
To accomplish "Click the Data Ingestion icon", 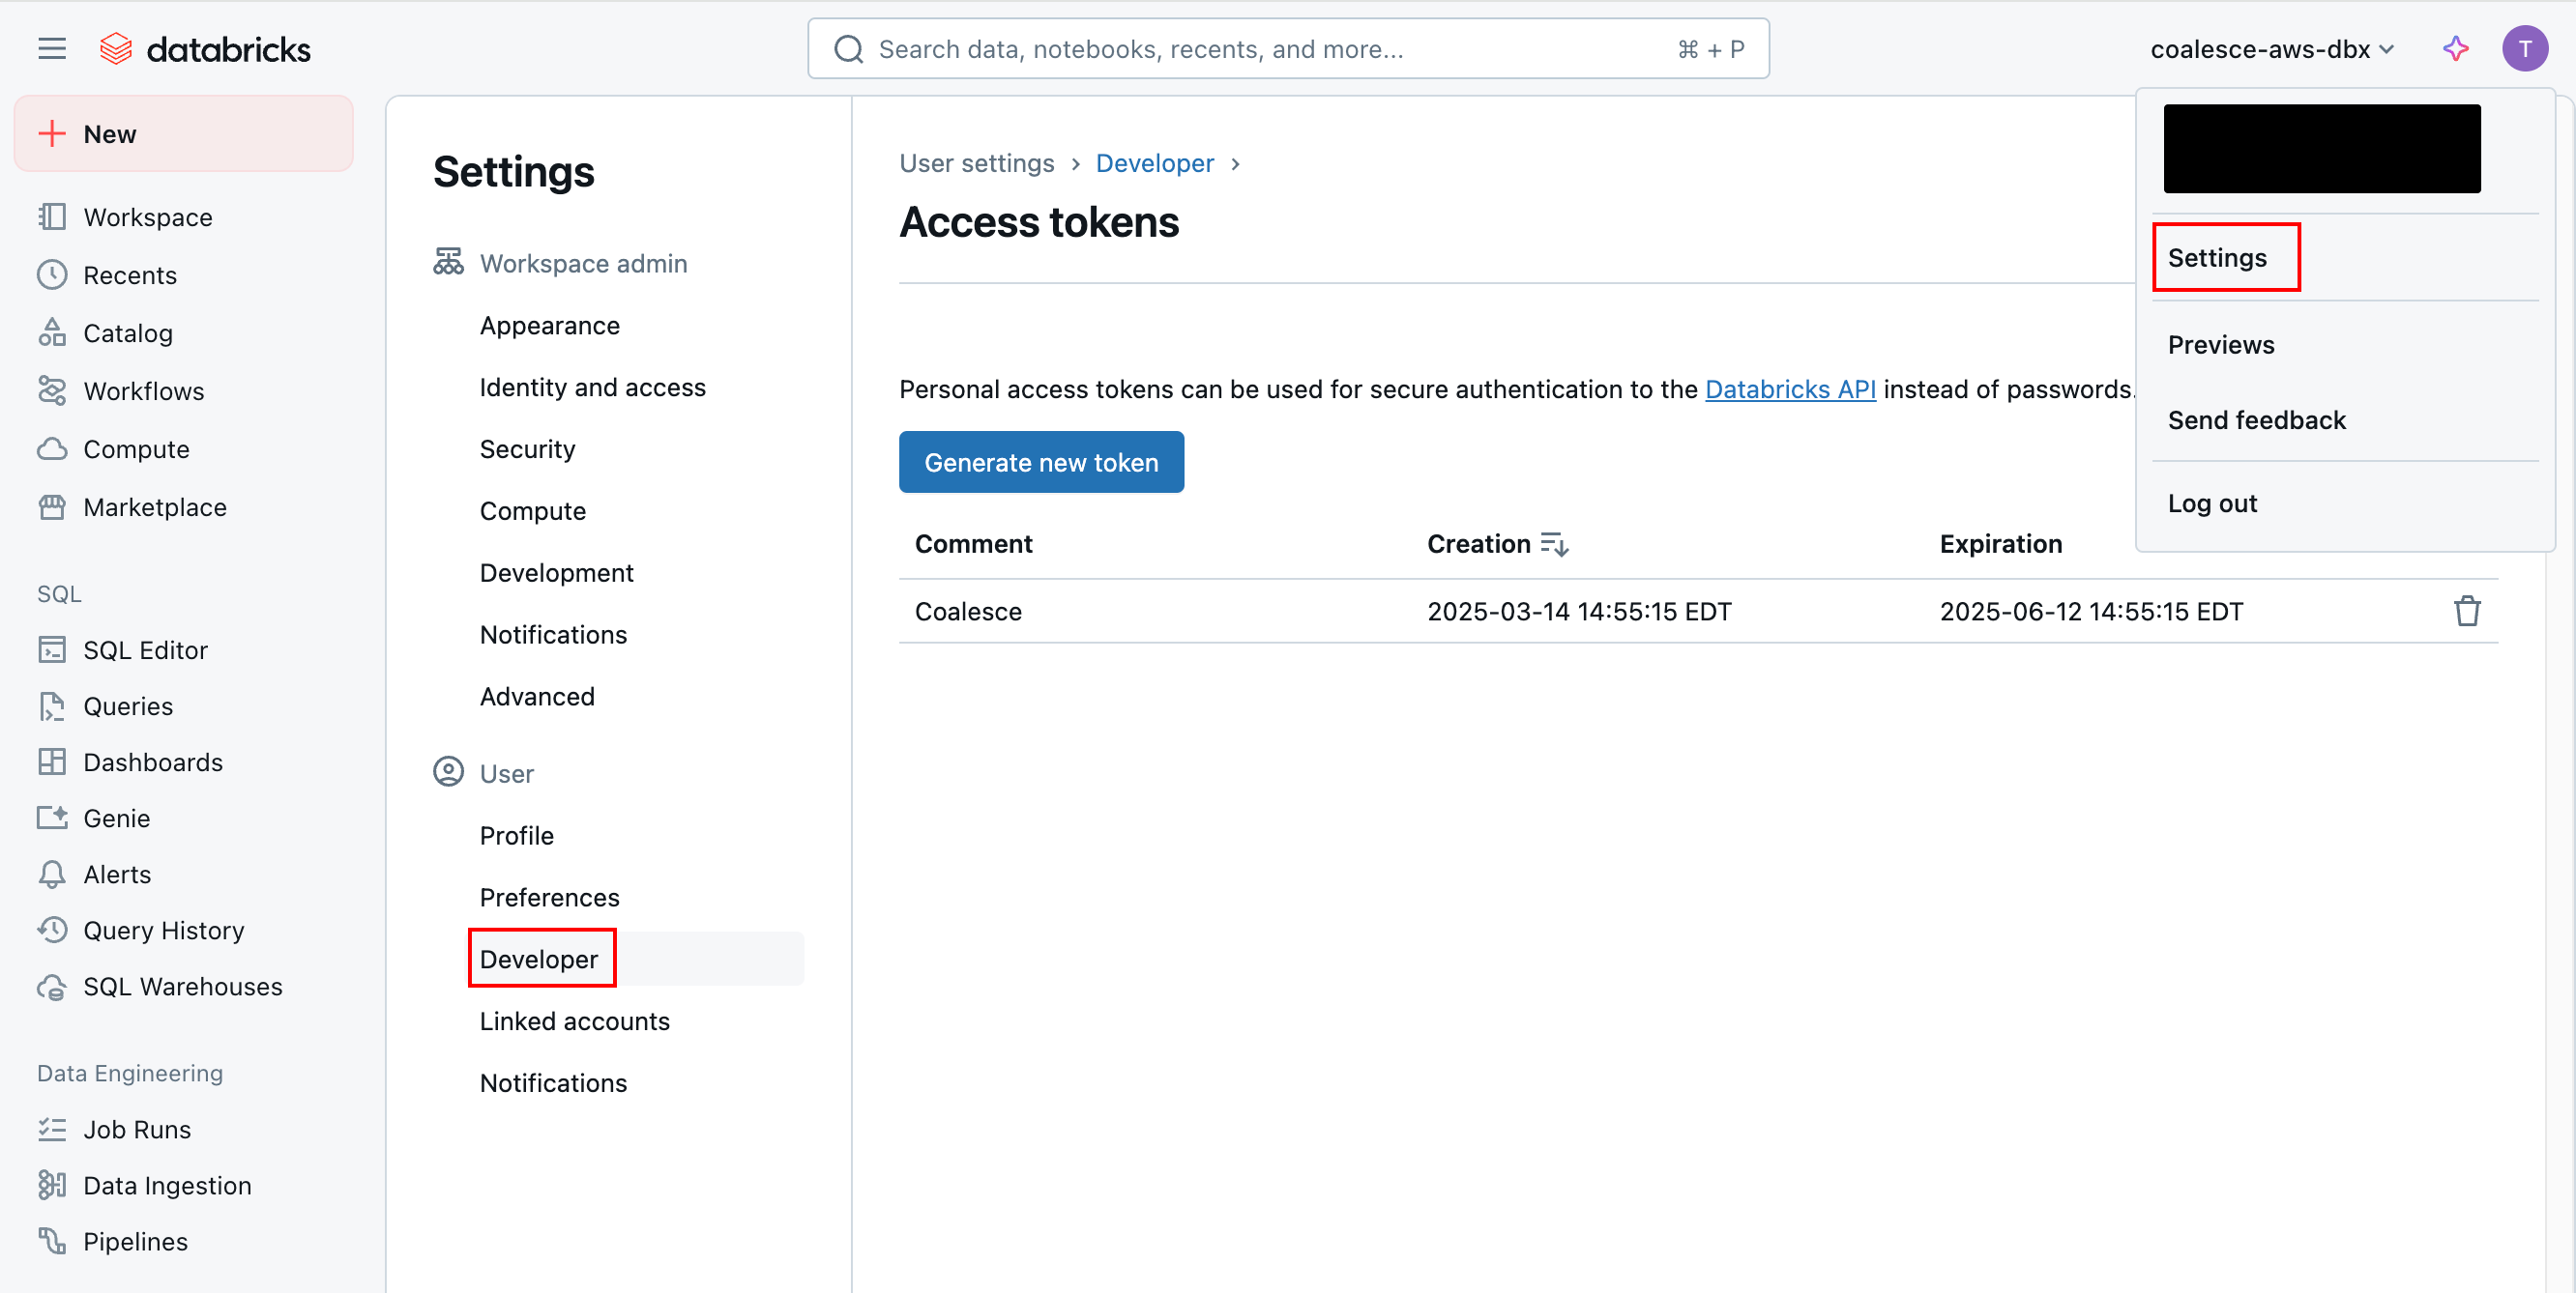I will tap(52, 1185).
